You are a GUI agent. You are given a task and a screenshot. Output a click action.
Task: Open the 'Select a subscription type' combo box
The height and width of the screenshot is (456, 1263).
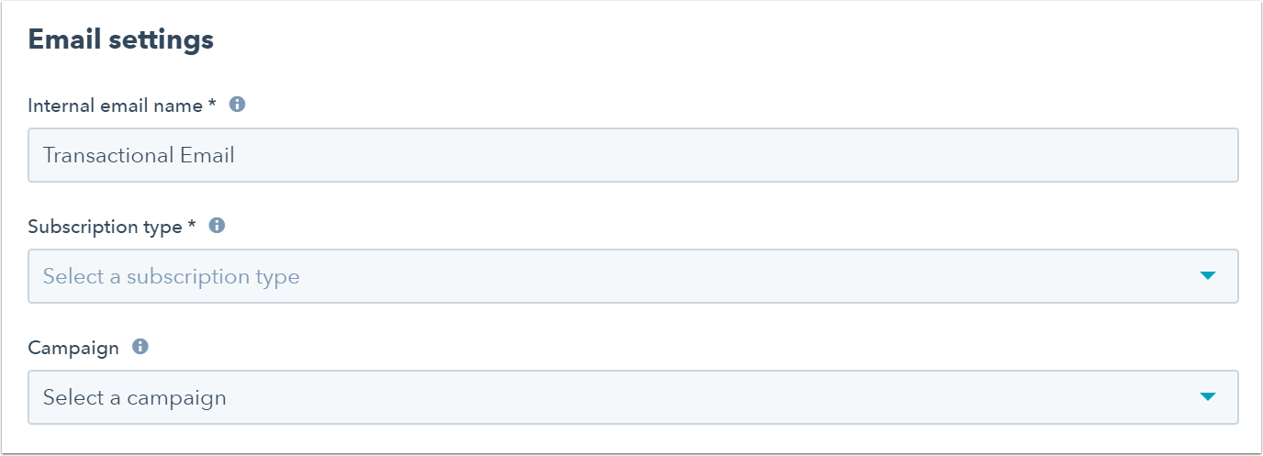[633, 276]
